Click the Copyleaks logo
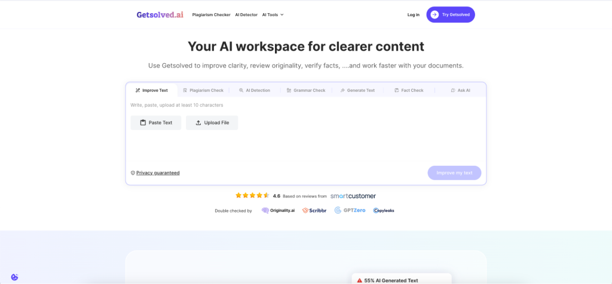The width and height of the screenshot is (612, 284). 384,211
